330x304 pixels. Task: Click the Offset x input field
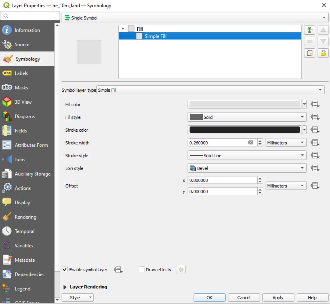tap(222, 180)
